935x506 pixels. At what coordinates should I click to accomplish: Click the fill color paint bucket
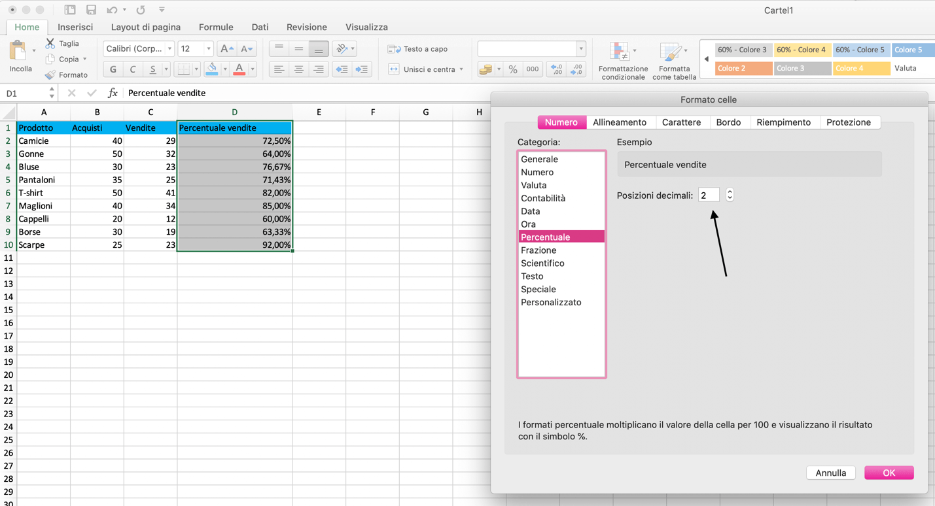212,69
